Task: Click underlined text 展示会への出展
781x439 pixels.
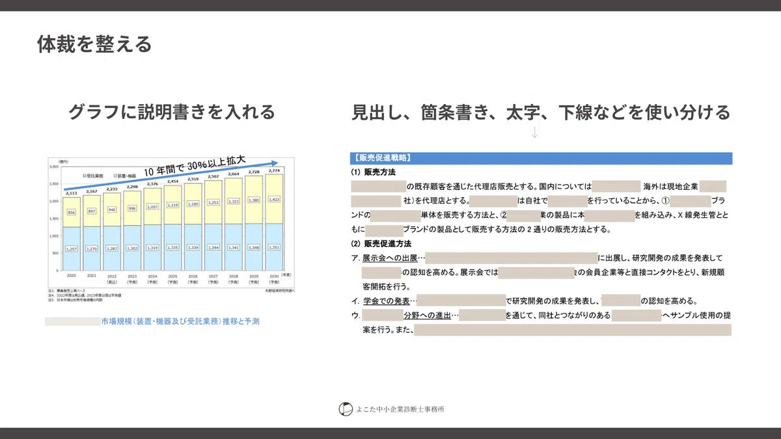Action: pos(390,258)
